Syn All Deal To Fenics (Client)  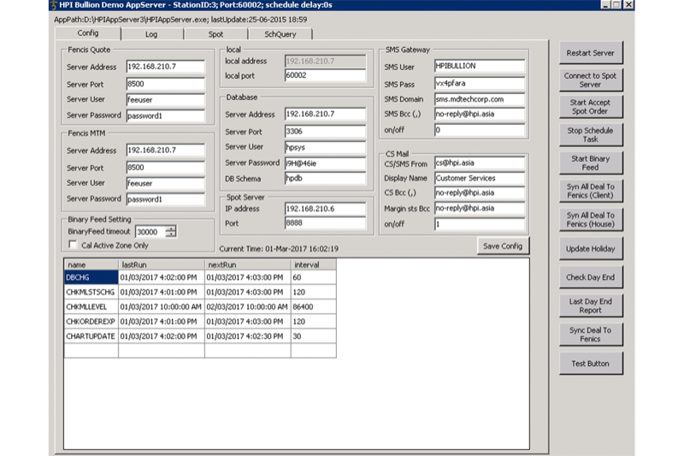tap(591, 191)
